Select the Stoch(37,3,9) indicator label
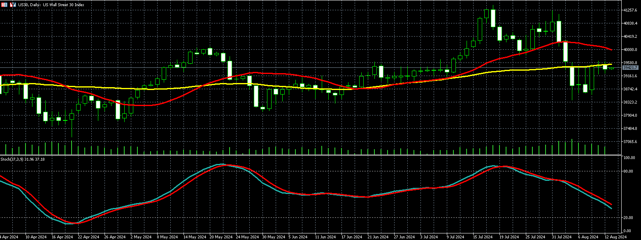 [16, 159]
